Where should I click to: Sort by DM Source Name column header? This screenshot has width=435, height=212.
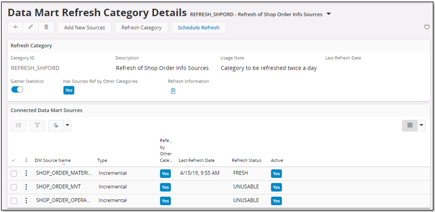53,160
